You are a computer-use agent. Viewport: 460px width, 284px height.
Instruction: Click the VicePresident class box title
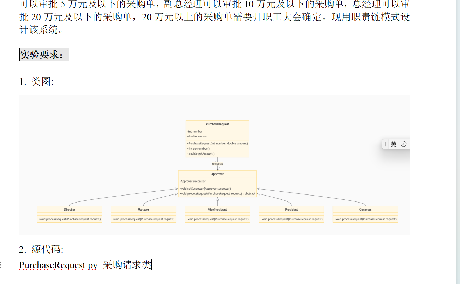(x=217, y=210)
